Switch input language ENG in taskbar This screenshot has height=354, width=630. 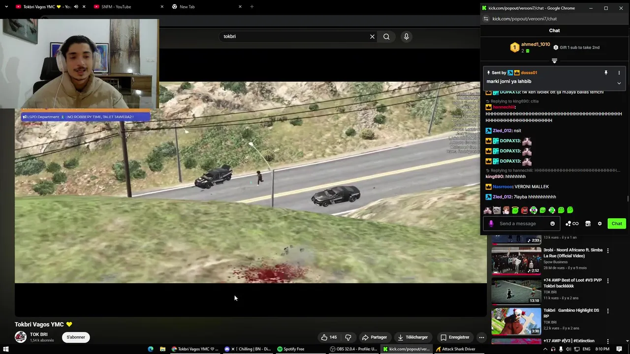pos(585,349)
